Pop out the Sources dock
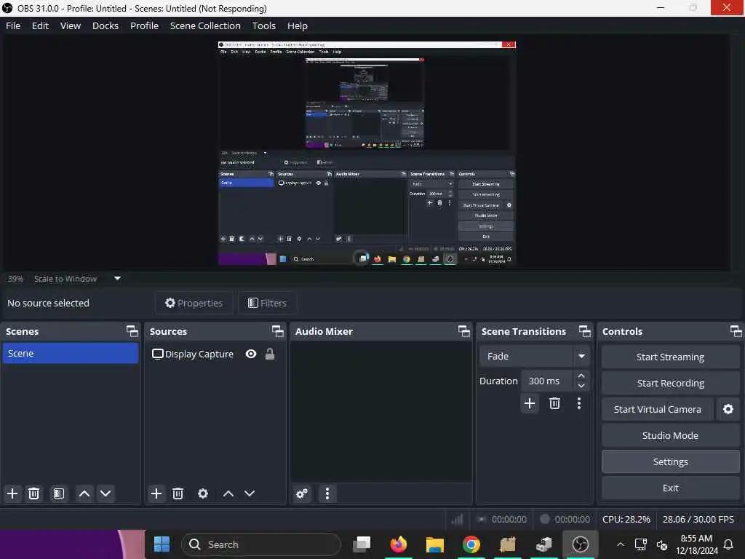The height and width of the screenshot is (559, 745). pyautogui.click(x=277, y=331)
